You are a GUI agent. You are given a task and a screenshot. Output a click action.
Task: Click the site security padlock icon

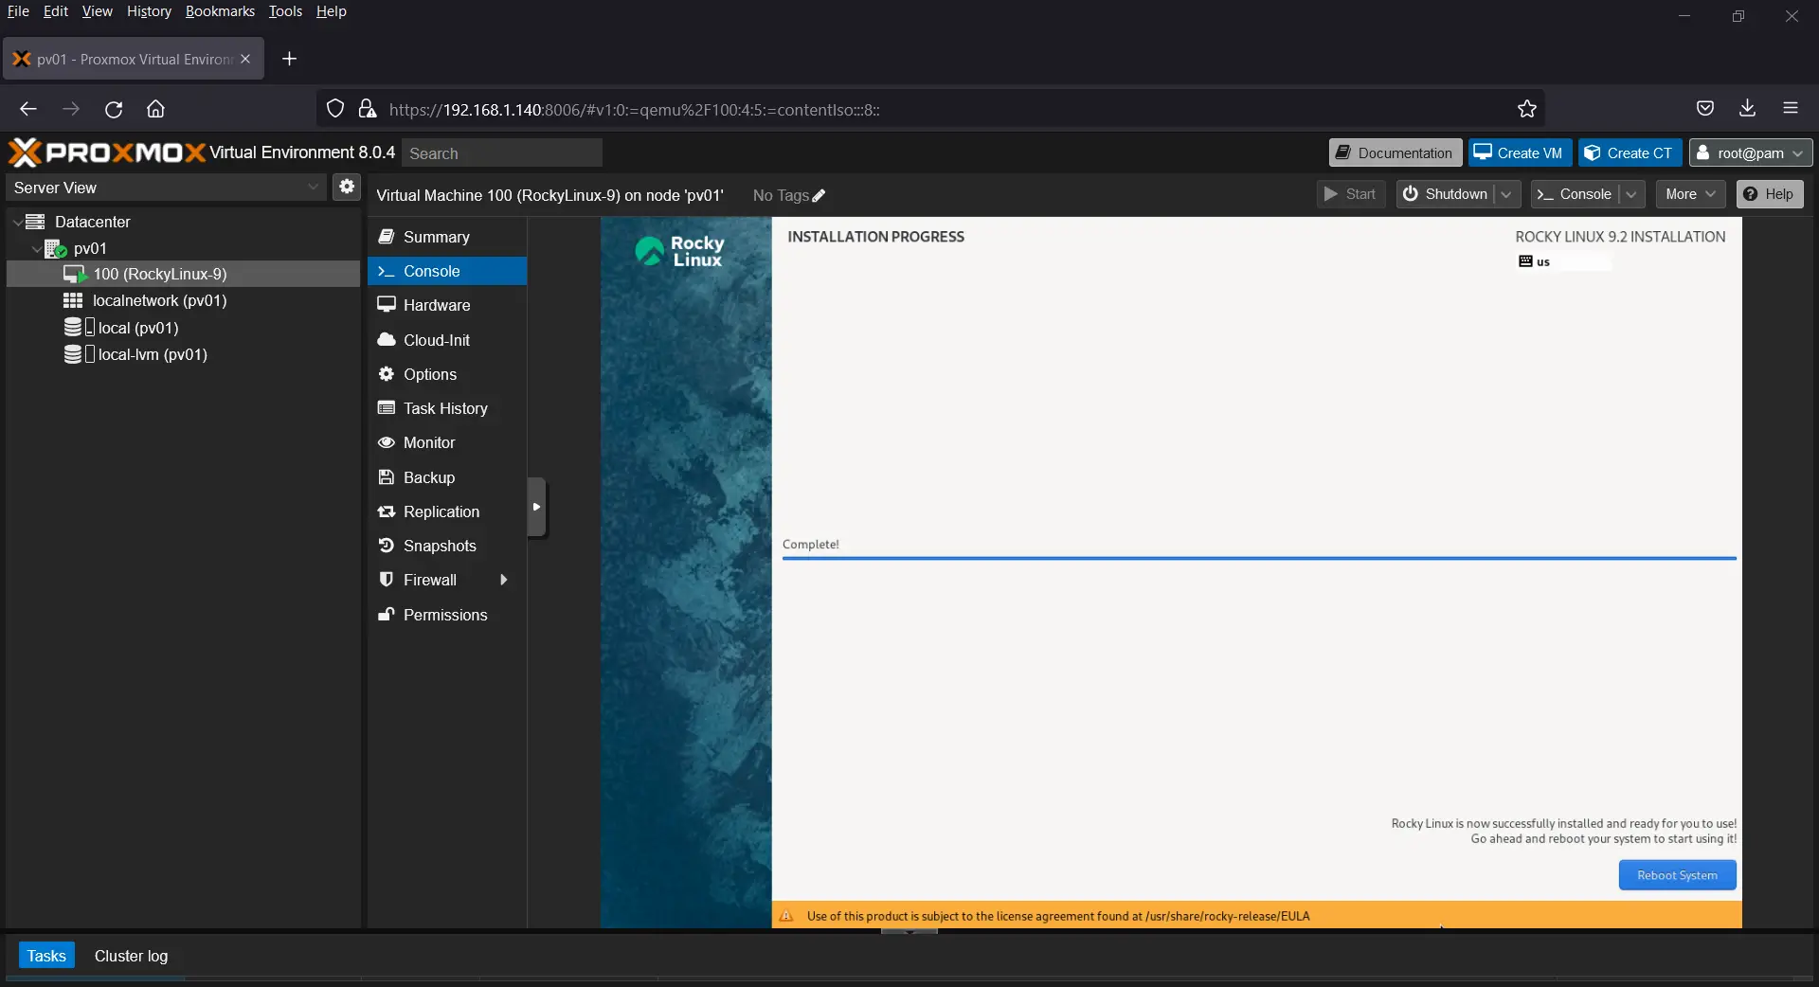click(x=368, y=109)
